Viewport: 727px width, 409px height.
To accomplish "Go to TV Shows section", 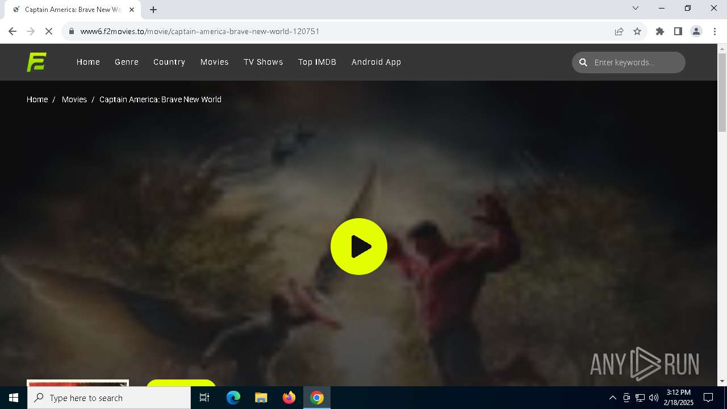I will point(264,62).
